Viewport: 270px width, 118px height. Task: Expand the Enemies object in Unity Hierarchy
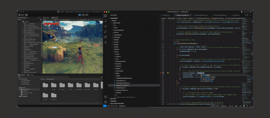point(23,50)
